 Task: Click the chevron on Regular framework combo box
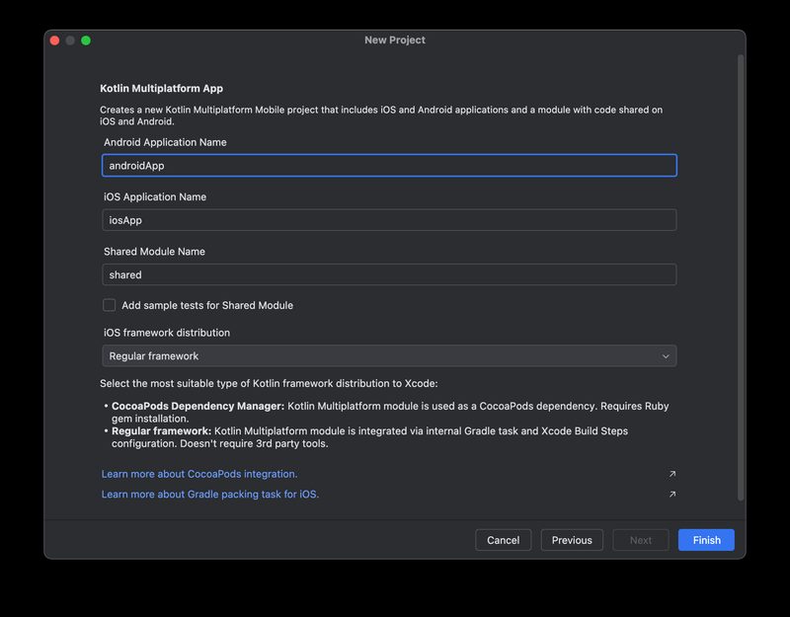click(666, 355)
